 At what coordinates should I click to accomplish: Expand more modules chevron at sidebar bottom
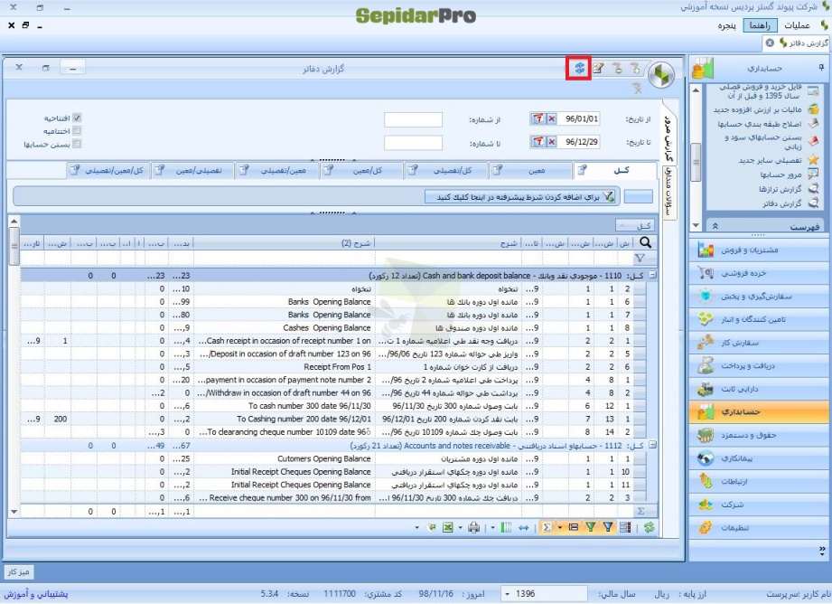pyautogui.click(x=822, y=550)
